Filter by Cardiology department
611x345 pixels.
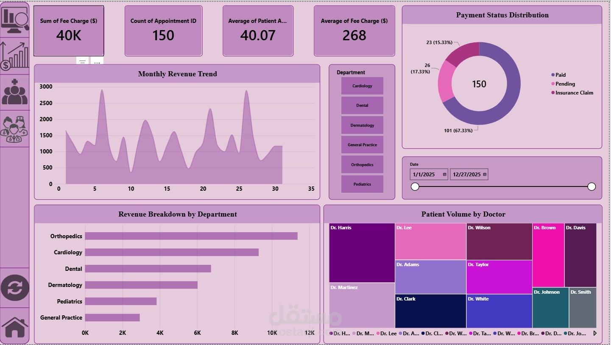pos(362,86)
